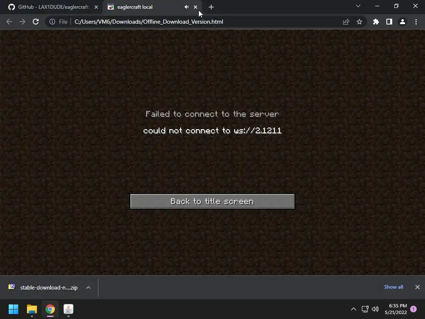Expand options for downloaded zip file
The width and height of the screenshot is (425, 319).
click(x=88, y=287)
